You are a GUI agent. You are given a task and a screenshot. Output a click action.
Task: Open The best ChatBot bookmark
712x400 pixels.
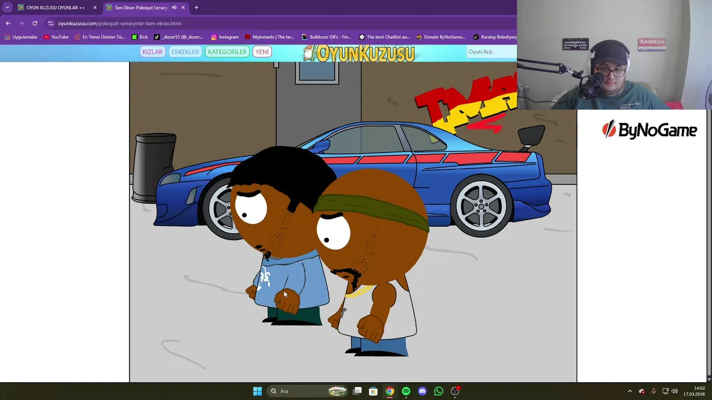(384, 37)
